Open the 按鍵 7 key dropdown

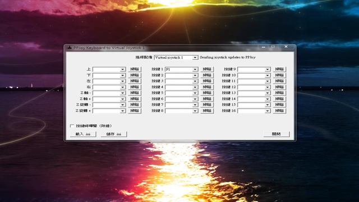pos(181,105)
